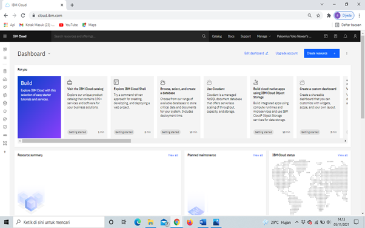The image size is (365, 228).
Task: Select the cloud-shaped sidebar icon
Action: pyautogui.click(x=5, y=79)
